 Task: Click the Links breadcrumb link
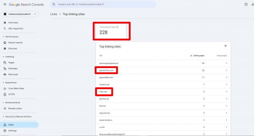54,14
